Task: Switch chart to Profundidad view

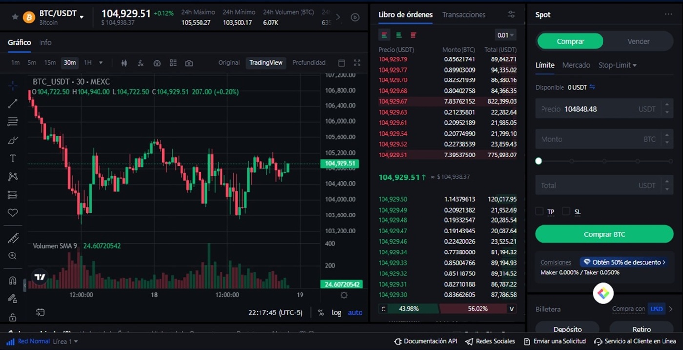Action: pyautogui.click(x=309, y=63)
